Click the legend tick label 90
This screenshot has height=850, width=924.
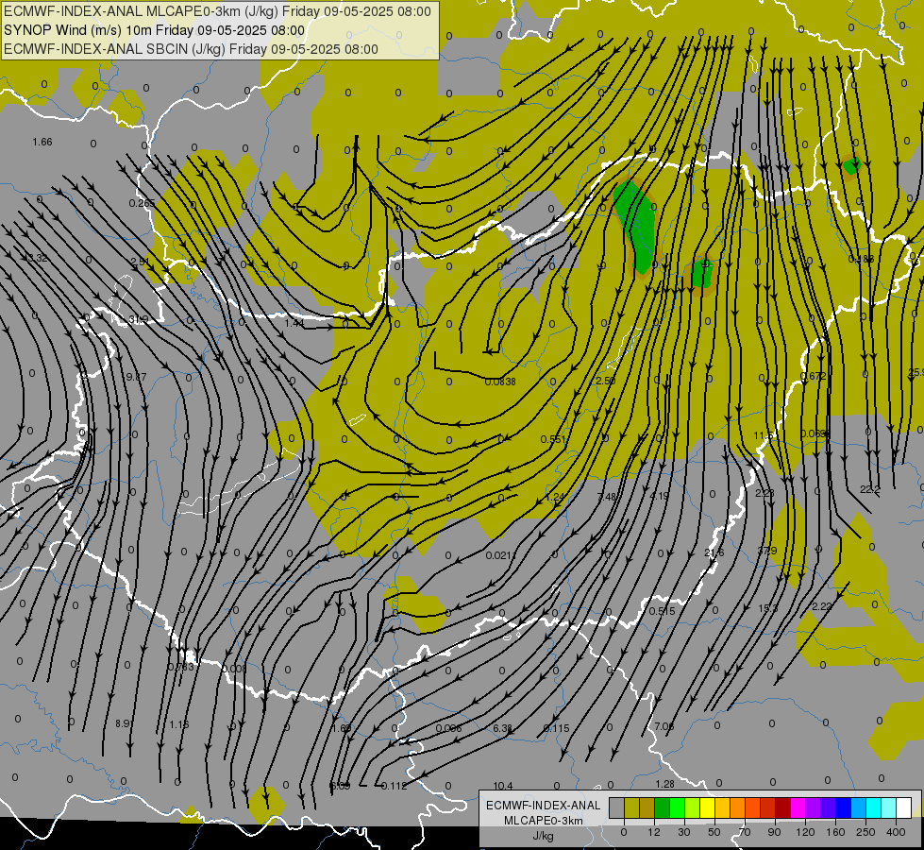click(x=775, y=832)
